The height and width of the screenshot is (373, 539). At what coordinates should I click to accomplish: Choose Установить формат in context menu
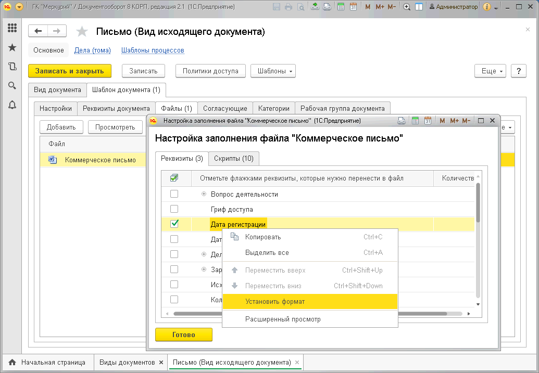310,302
